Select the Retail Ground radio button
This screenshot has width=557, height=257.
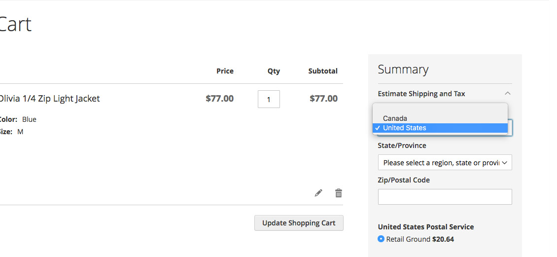[381, 239]
